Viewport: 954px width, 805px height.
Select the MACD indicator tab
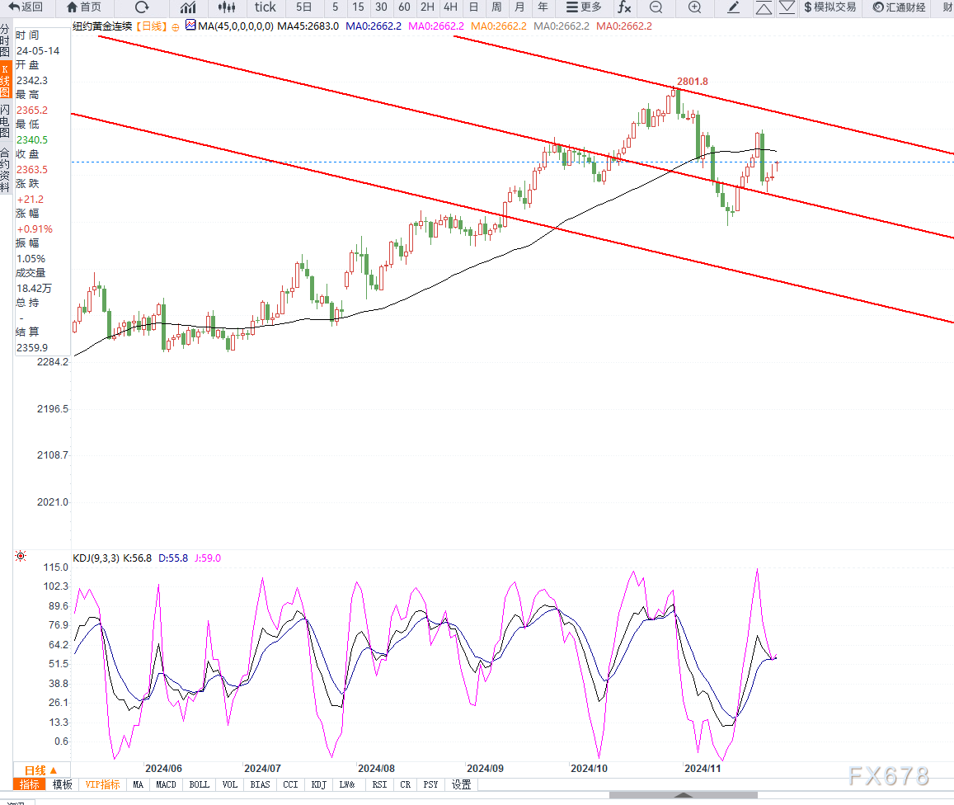(x=166, y=784)
